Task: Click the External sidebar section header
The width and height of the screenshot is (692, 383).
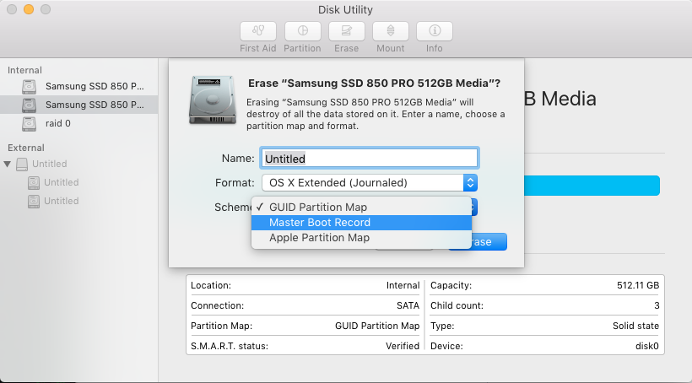Action: pos(26,148)
